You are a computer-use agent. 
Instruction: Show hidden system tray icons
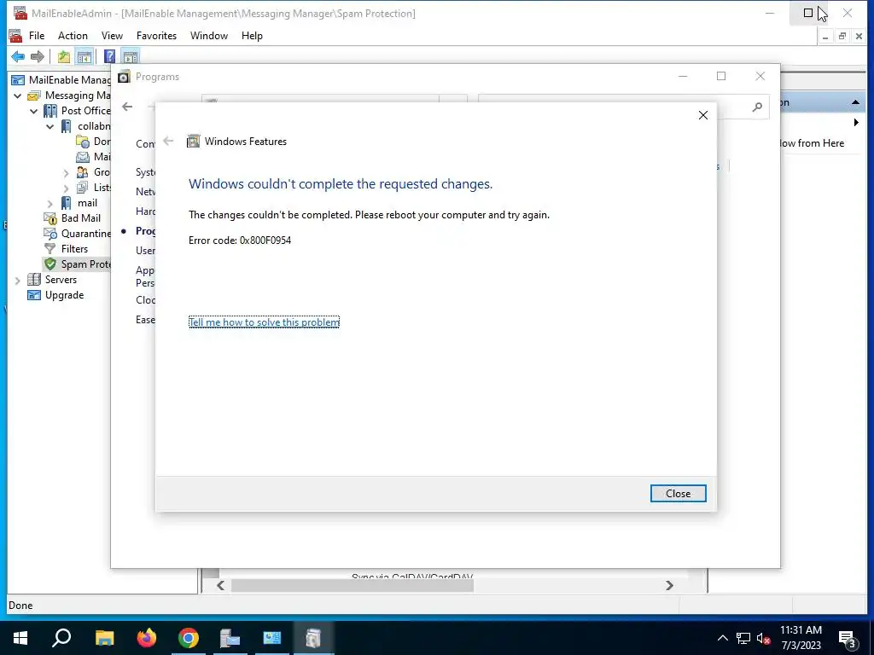tap(722, 638)
